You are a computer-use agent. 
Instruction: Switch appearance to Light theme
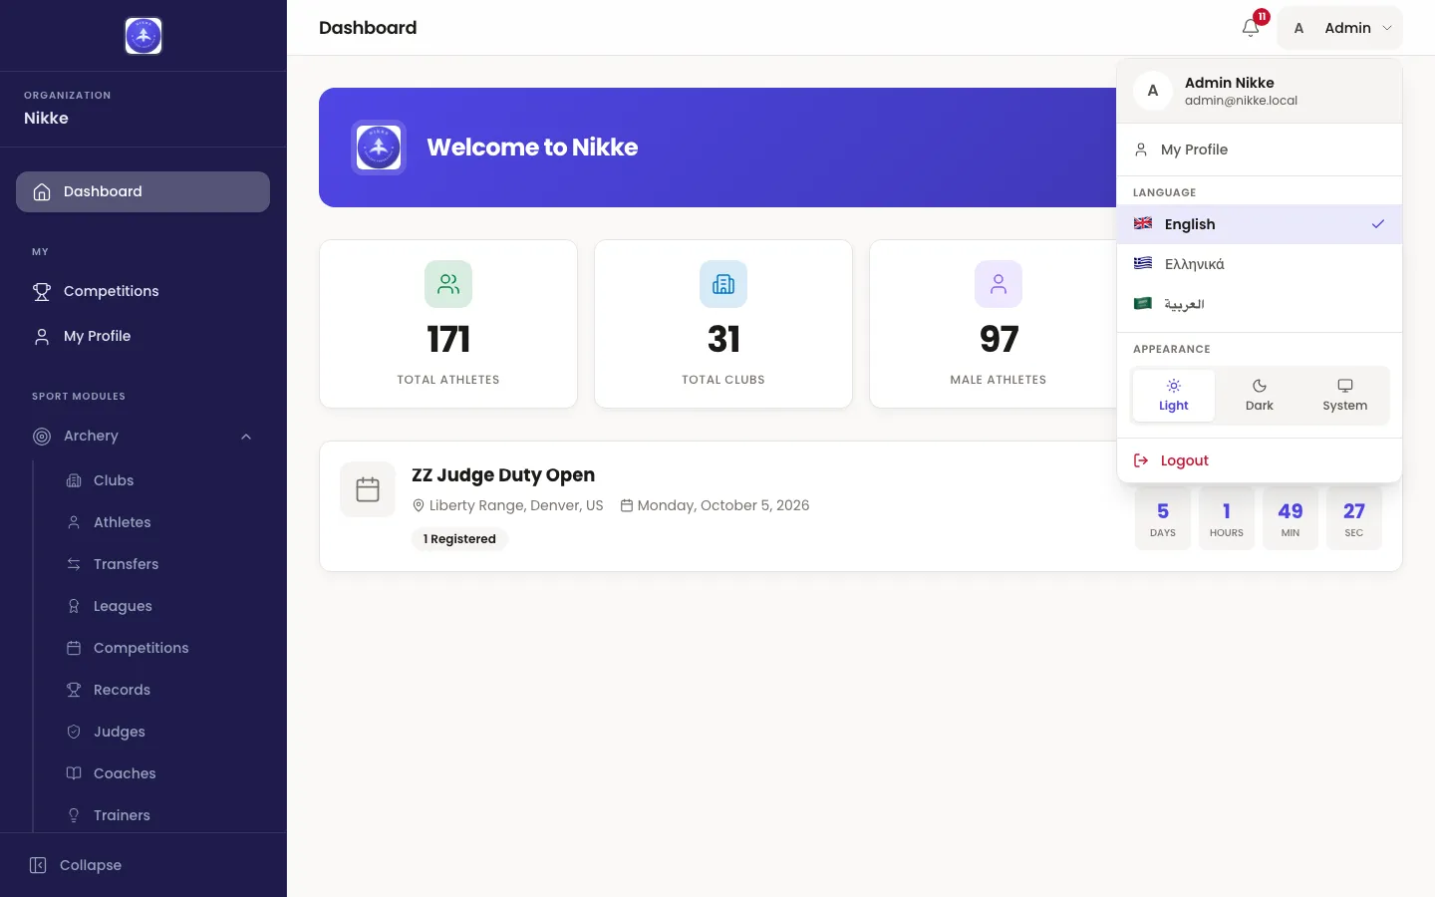tap(1174, 396)
